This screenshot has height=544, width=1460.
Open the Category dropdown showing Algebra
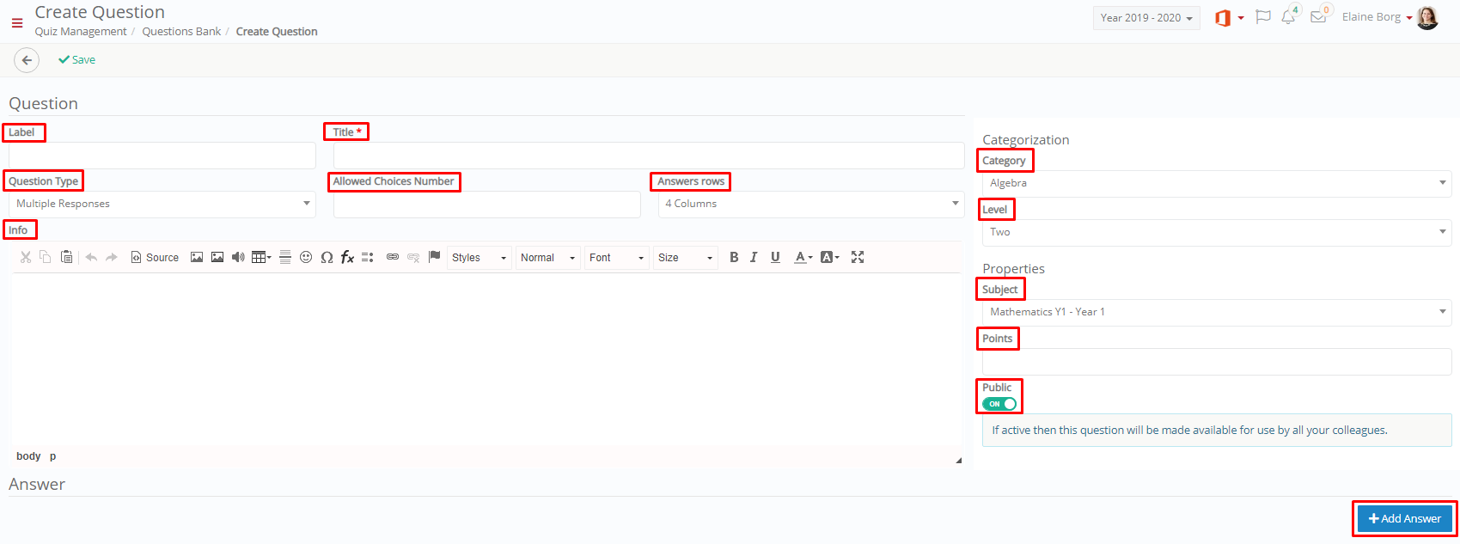click(x=1217, y=183)
